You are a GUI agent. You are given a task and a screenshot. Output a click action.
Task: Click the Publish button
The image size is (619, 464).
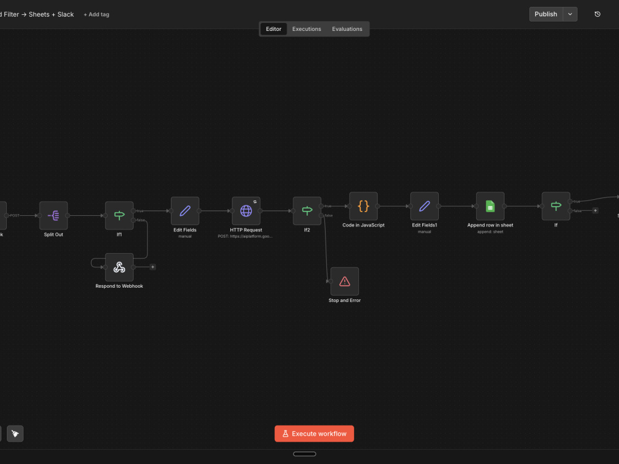click(x=546, y=14)
